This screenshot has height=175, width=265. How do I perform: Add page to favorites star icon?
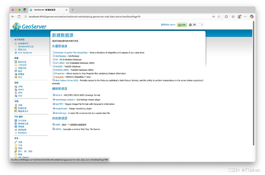click(219, 17)
